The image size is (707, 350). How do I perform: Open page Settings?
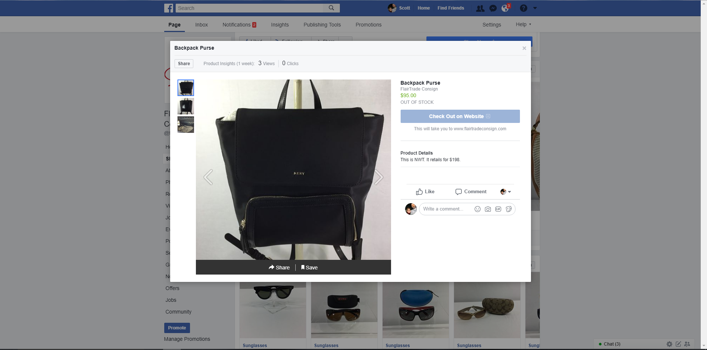492,25
